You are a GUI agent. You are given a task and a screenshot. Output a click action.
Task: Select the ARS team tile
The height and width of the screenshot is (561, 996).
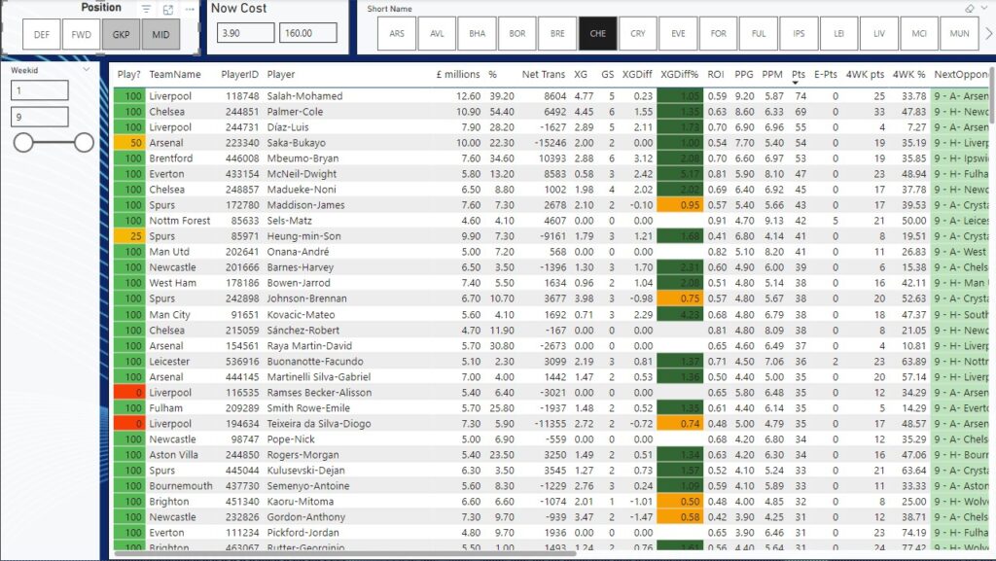click(x=397, y=33)
